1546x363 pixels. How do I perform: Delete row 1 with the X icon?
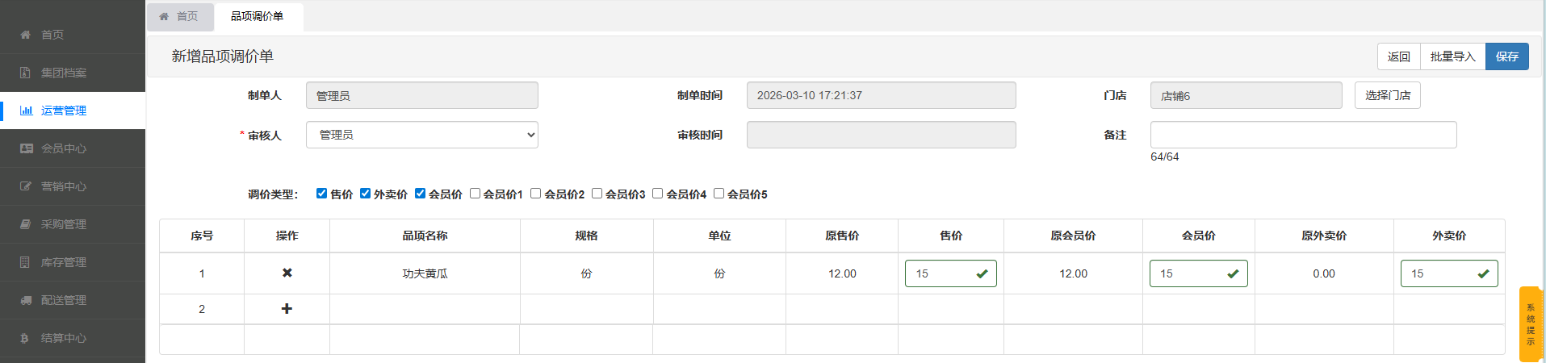pos(287,273)
